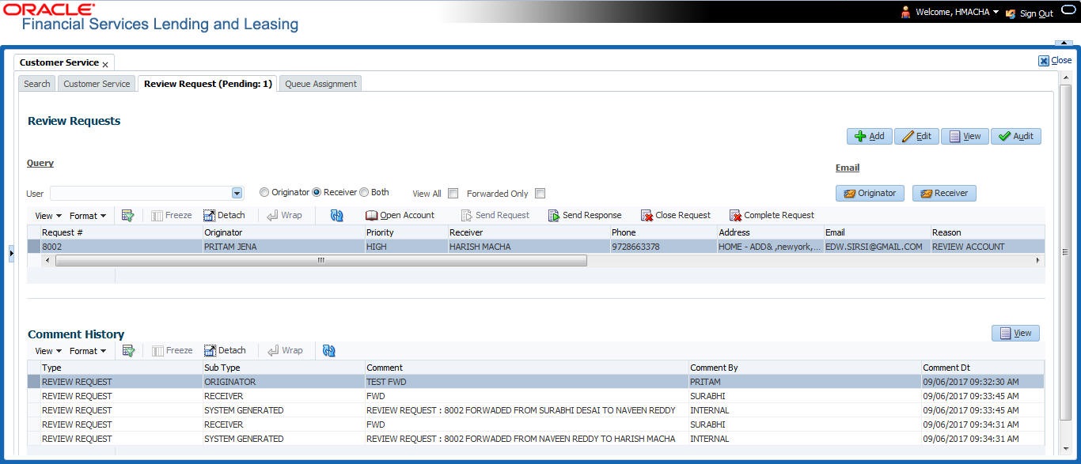Click View button in Review Requests

(x=965, y=136)
